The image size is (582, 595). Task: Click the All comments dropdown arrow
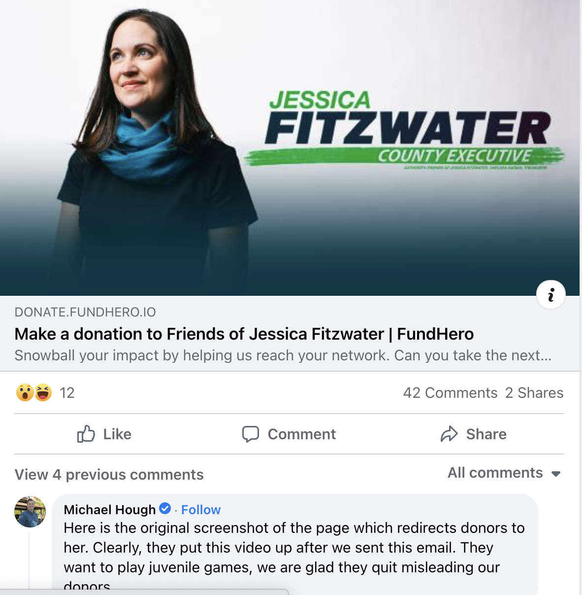pyautogui.click(x=556, y=474)
